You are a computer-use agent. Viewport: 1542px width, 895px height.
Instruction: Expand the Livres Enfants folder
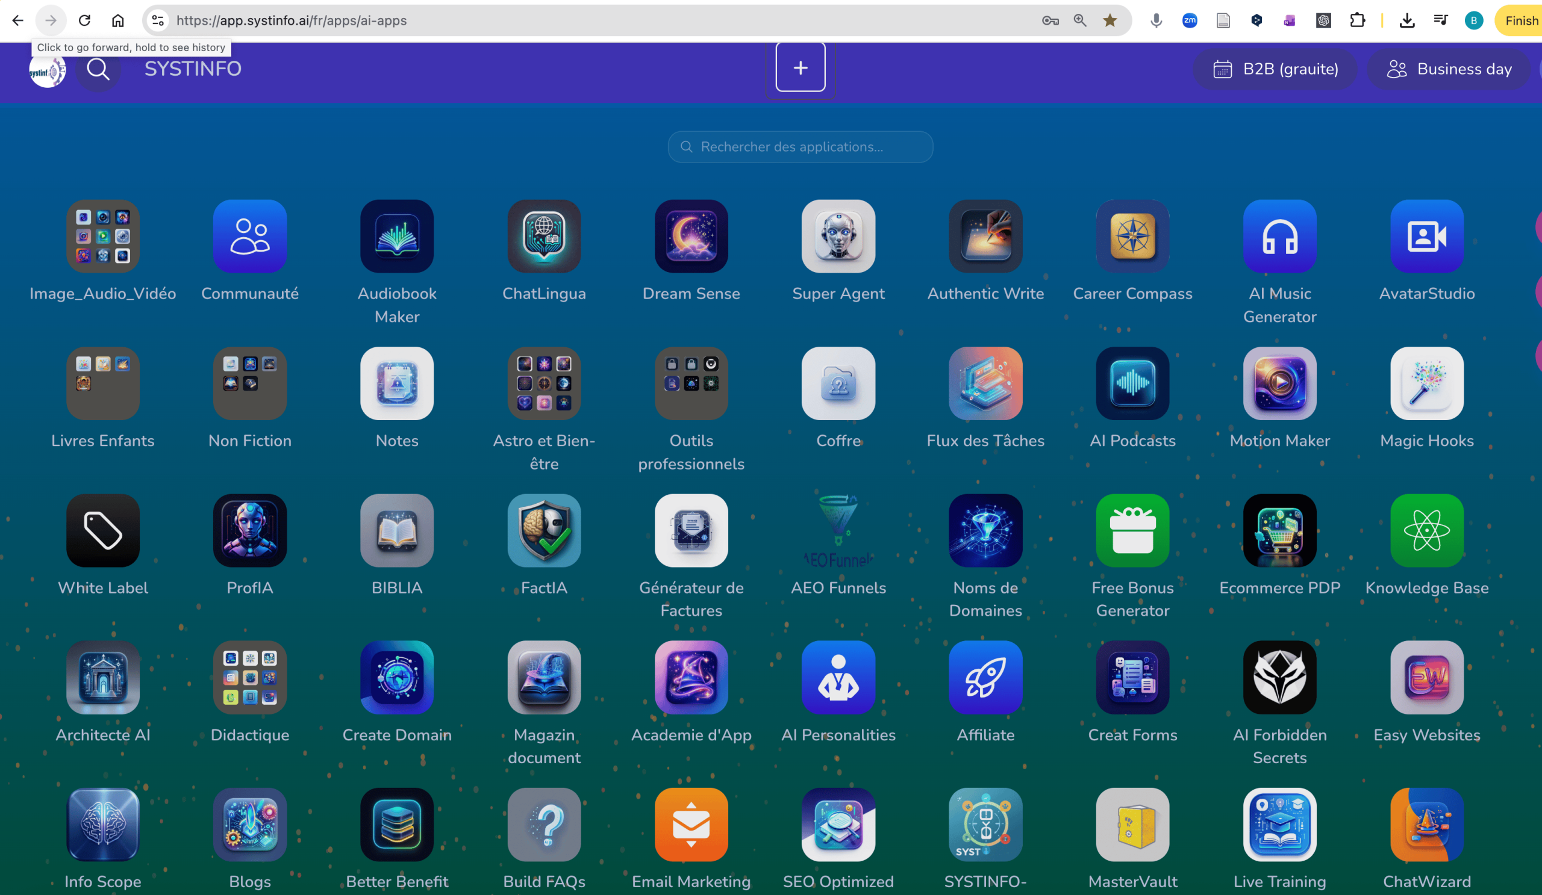pyautogui.click(x=103, y=383)
